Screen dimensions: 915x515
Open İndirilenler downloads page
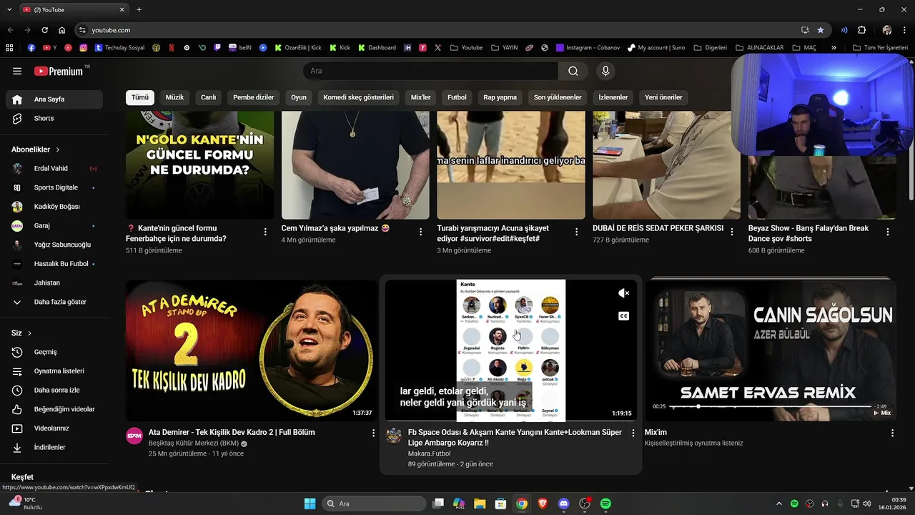(x=54, y=447)
